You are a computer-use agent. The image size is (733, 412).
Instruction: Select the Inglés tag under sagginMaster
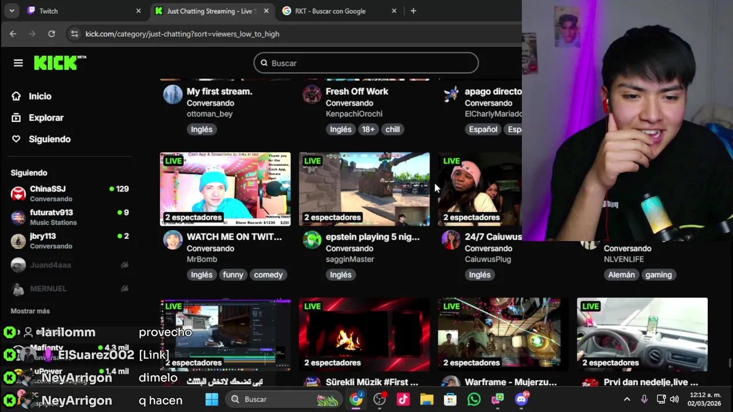tap(341, 275)
